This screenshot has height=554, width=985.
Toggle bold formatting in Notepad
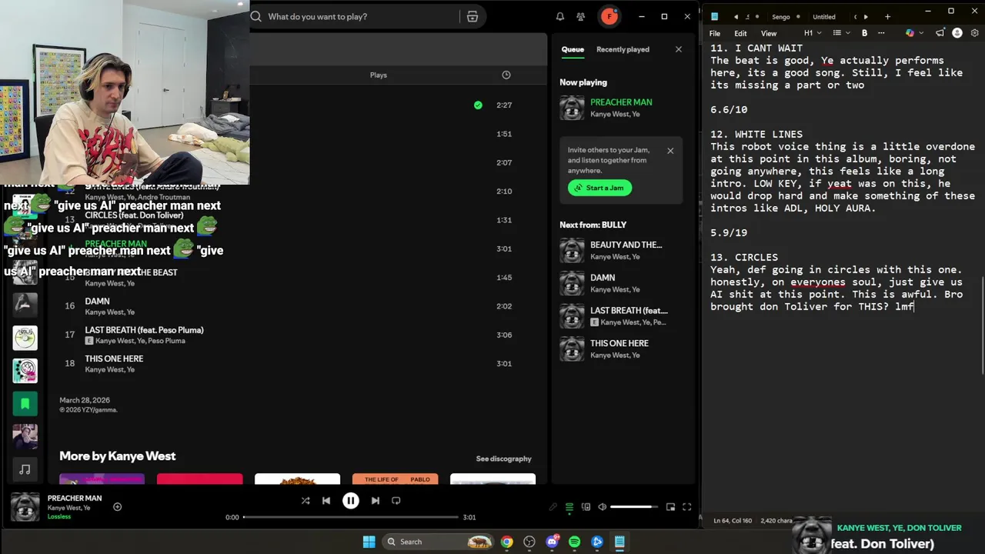tap(864, 33)
